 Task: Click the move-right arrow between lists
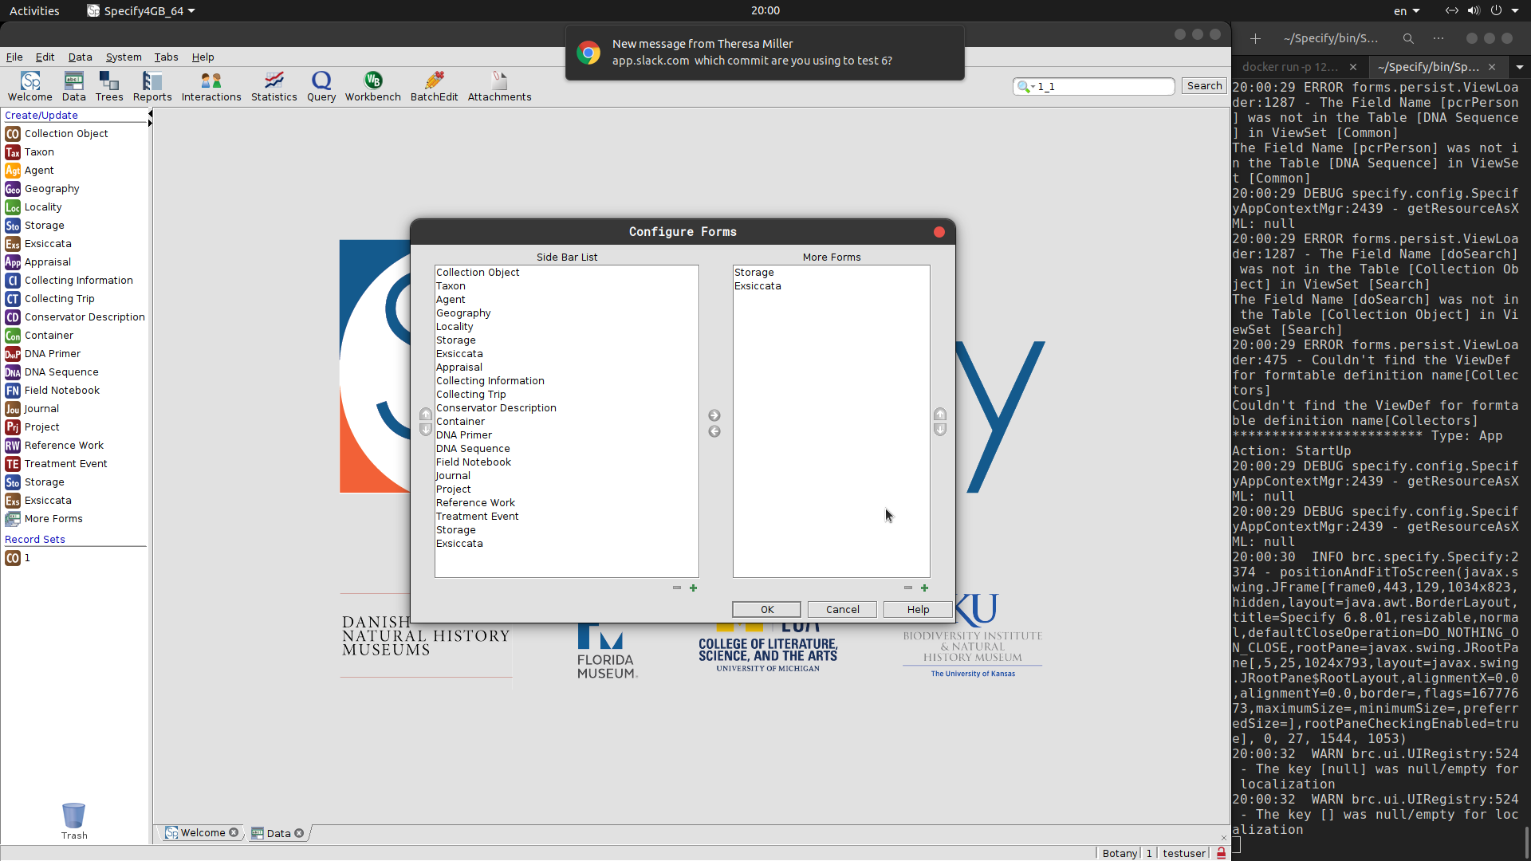pyautogui.click(x=714, y=415)
